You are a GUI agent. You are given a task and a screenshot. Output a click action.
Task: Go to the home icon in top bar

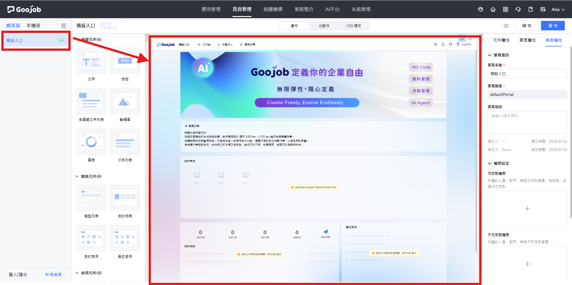tap(493, 9)
